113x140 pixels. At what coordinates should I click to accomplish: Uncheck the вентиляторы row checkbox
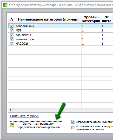pyautogui.click(x=12, y=39)
